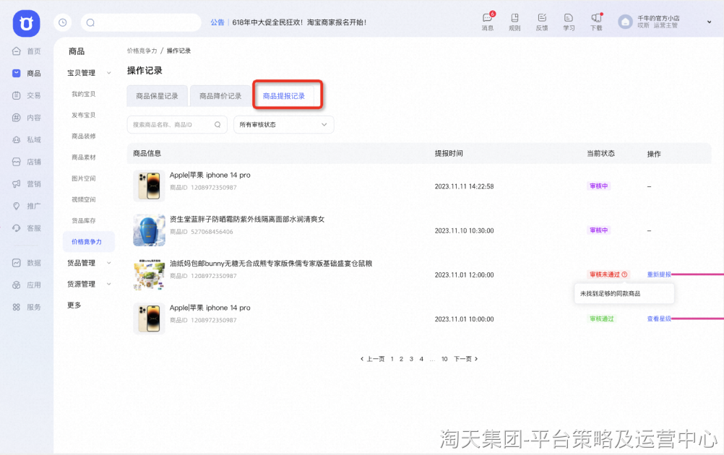
Task: Switch to 商品降价记录 tab
Action: click(x=220, y=96)
